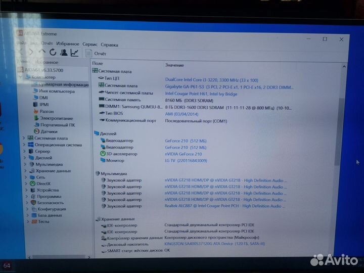The width and height of the screenshot is (364, 273).
Task: Click the tree pane horizontal scrollbar
Action: pyautogui.click(x=59, y=257)
